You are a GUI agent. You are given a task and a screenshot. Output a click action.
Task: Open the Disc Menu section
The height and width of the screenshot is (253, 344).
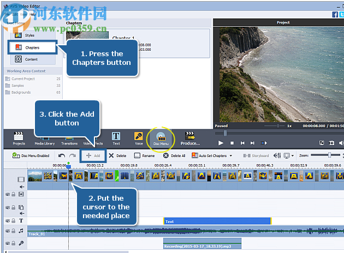coord(161,139)
